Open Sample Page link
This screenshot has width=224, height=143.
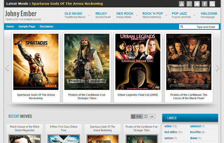pos(27,27)
